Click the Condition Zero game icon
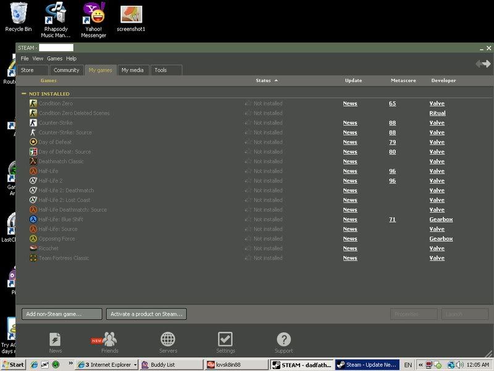This screenshot has height=371, width=494. pos(33,103)
